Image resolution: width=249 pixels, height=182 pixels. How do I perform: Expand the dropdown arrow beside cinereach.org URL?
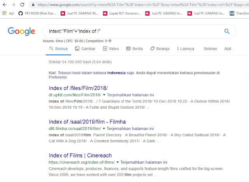(x=117, y=162)
